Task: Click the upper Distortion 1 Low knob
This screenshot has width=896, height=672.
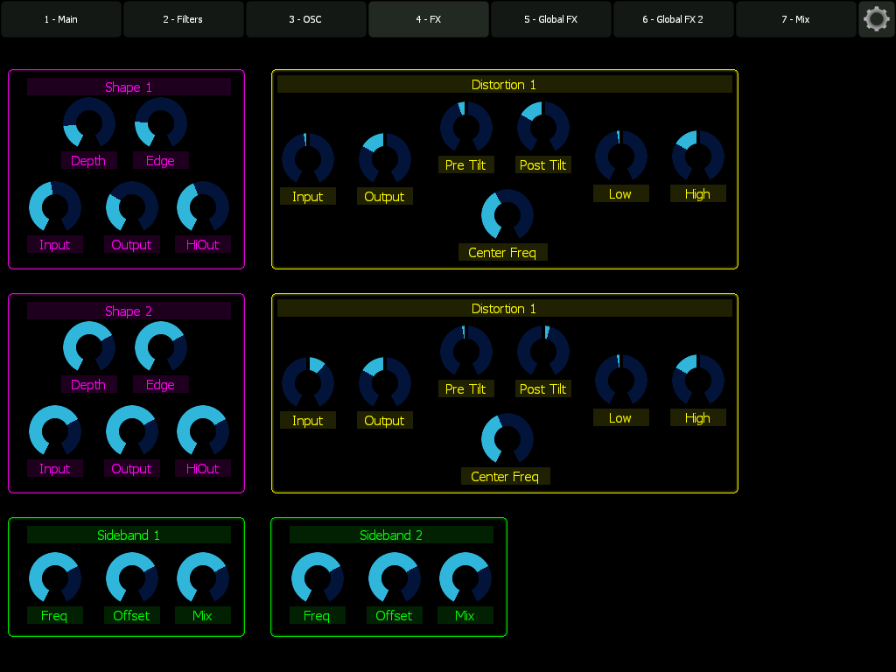Action: click(x=621, y=156)
